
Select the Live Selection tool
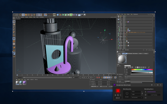[21, 15]
